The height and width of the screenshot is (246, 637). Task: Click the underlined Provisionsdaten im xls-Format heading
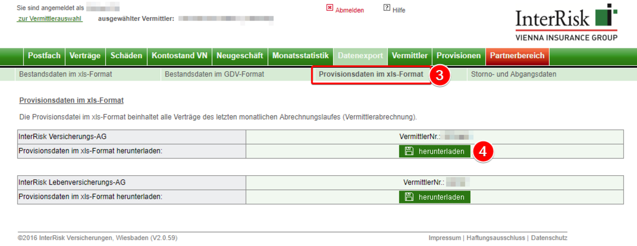71,100
